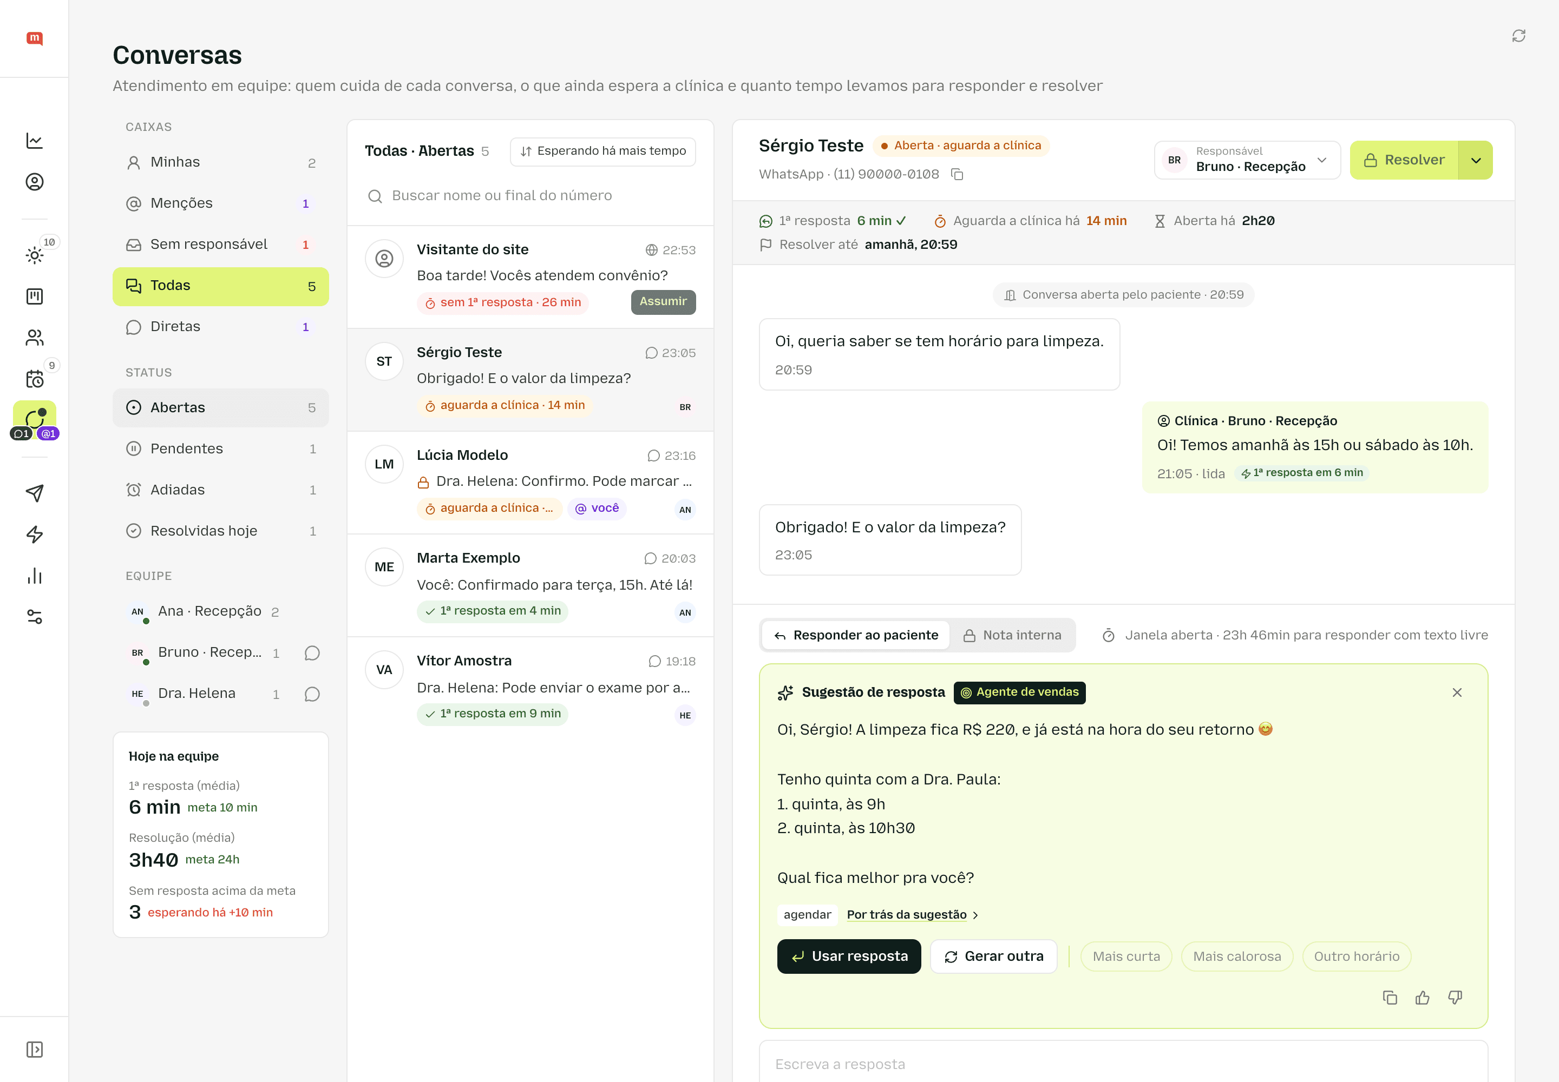Viewport: 1559px width, 1082px height.
Task: Select the Menções inbox
Action: pyautogui.click(x=220, y=203)
